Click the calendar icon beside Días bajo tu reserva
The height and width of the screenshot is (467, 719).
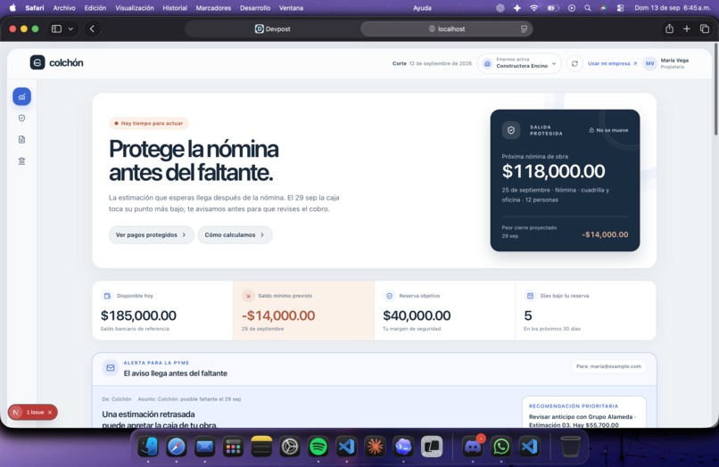pyautogui.click(x=530, y=296)
